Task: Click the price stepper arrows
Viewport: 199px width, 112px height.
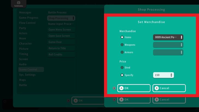Action: click(171, 75)
